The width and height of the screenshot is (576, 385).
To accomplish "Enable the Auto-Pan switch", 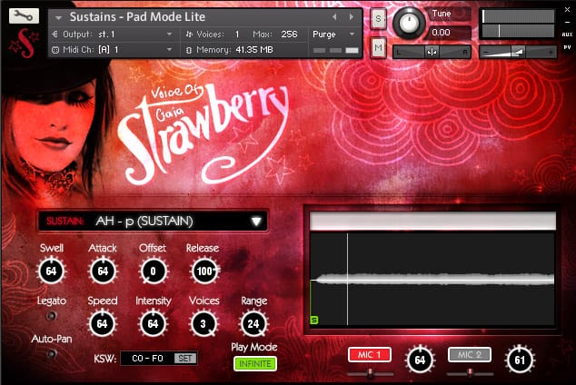I will coord(52,354).
